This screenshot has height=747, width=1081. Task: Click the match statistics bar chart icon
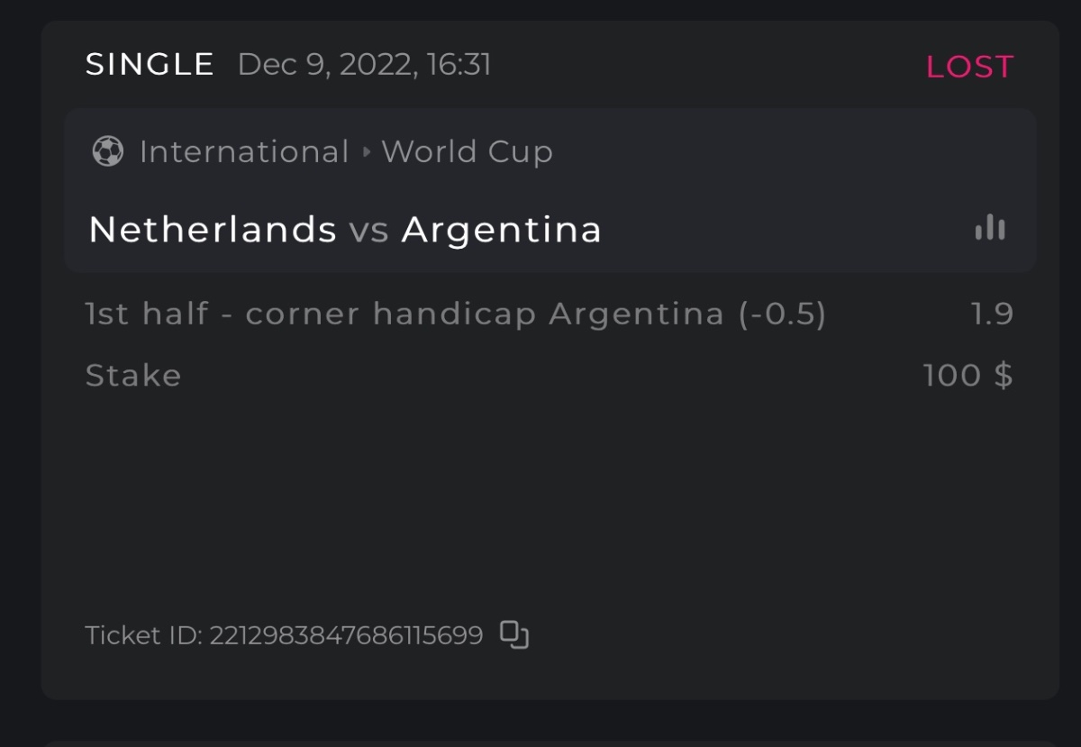coord(990,228)
